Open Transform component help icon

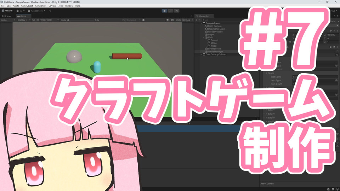click(x=331, y=30)
